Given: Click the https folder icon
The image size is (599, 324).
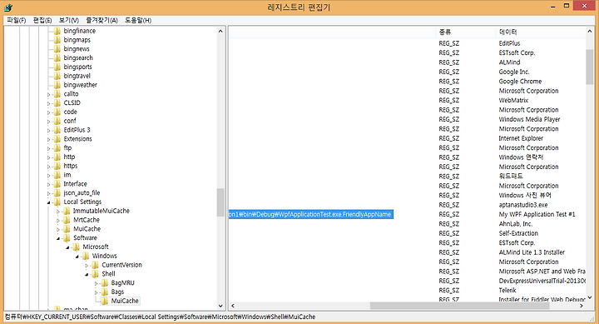Looking at the screenshot, I should coord(57,166).
